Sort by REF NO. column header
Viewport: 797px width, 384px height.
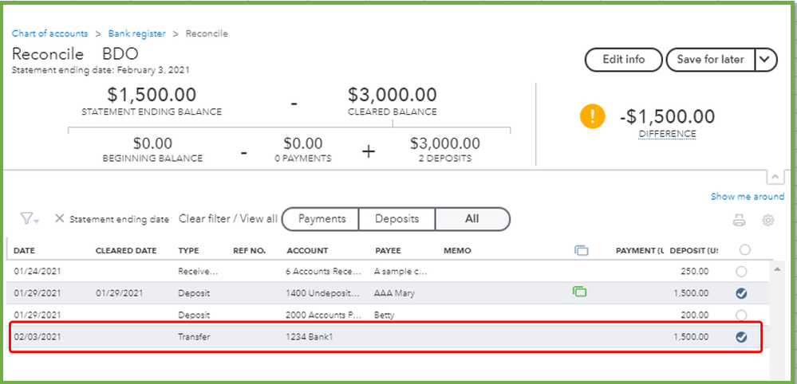(x=249, y=251)
